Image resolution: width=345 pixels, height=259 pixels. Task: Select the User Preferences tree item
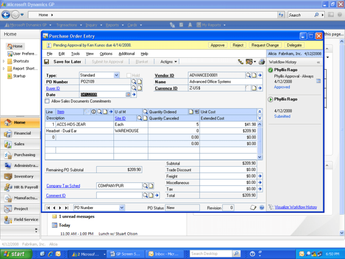coord(22,54)
